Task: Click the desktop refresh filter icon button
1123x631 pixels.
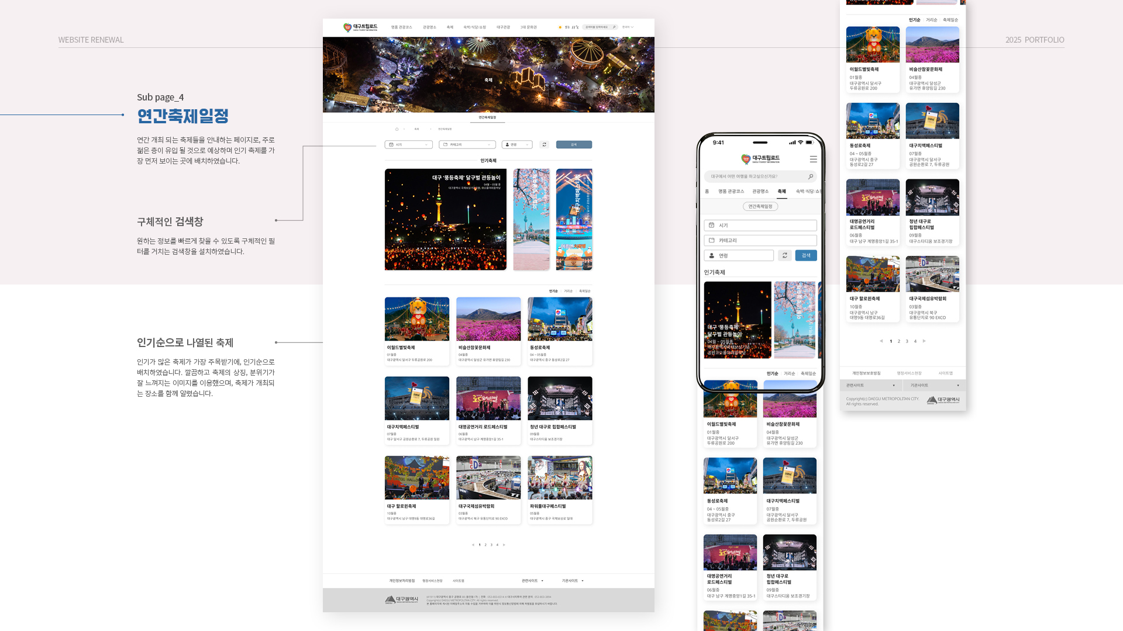Action: point(544,145)
